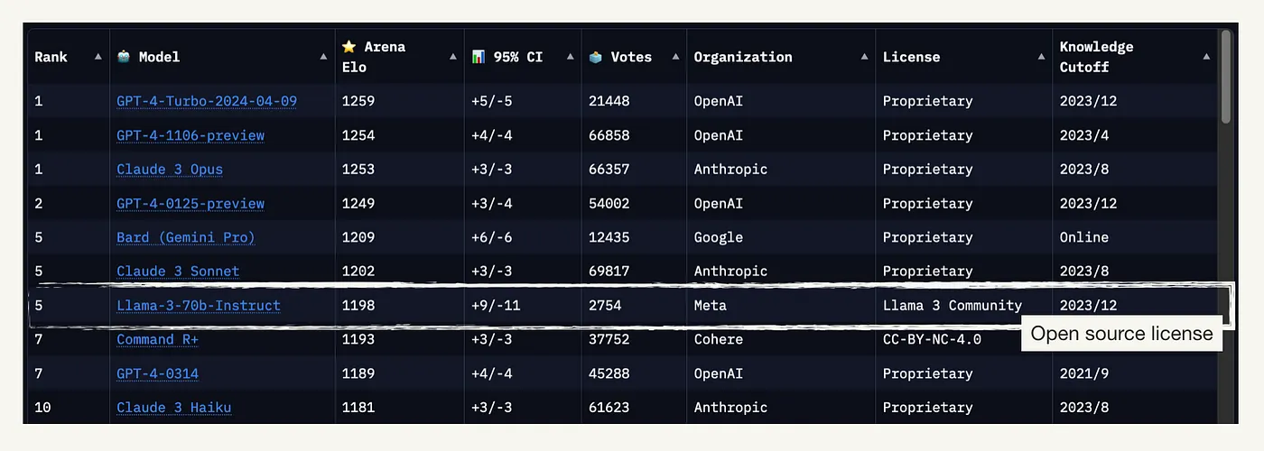Viewport: 1264px width, 451px height.
Task: Open Claude 3 Sonnet link
Action: point(178,272)
